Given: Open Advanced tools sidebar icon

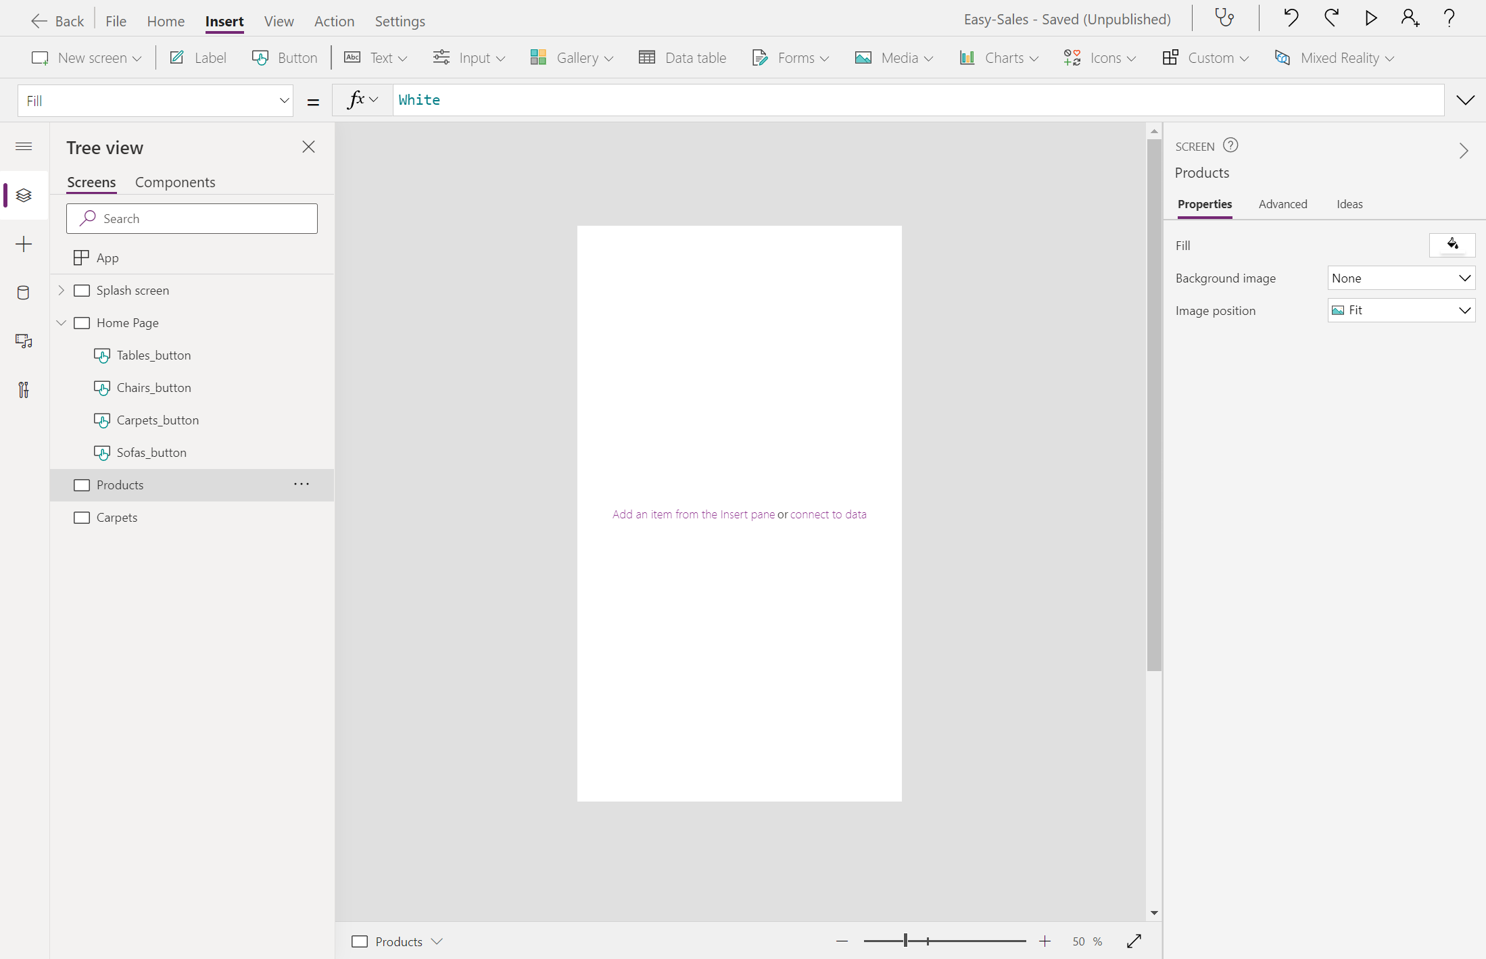Looking at the screenshot, I should click(24, 390).
